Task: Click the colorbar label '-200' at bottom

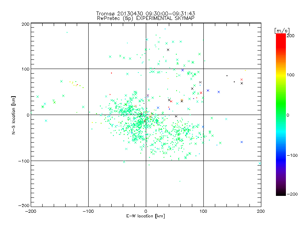Action: (292, 194)
